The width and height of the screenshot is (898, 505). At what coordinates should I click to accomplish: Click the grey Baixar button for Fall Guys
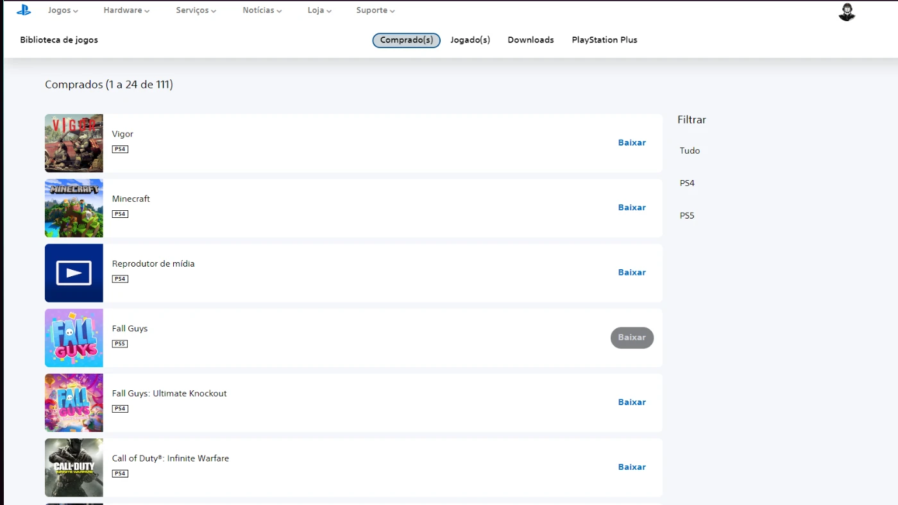click(632, 338)
